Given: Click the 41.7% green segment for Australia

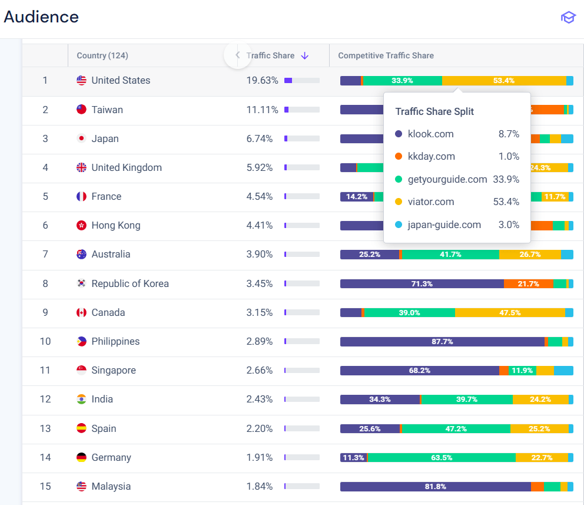Looking at the screenshot, I should click(x=450, y=255).
